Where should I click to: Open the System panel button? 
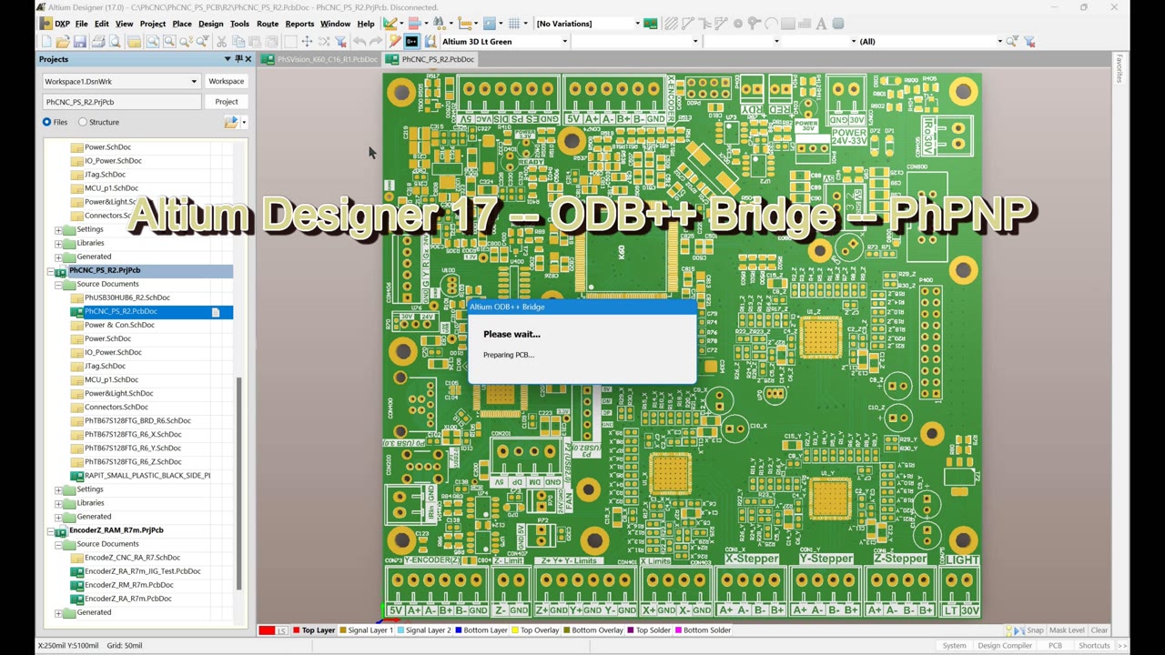click(x=954, y=646)
